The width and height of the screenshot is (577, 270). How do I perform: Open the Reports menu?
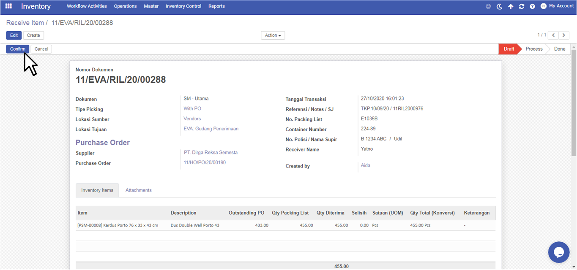(216, 6)
